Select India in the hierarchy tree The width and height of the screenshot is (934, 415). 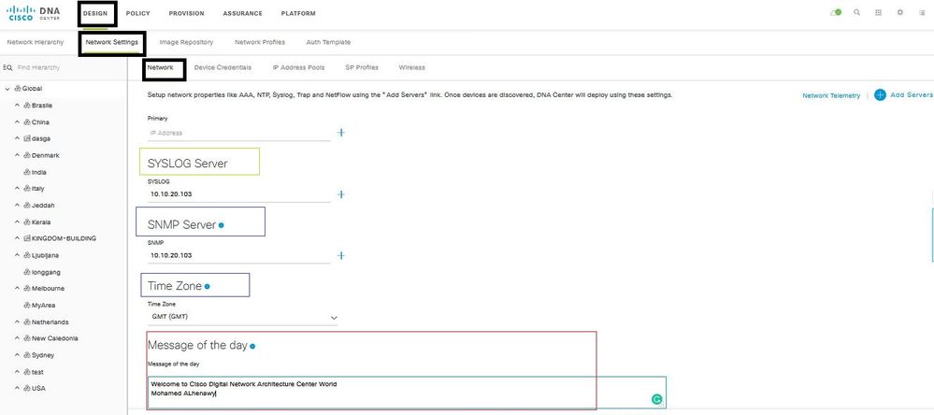point(38,172)
